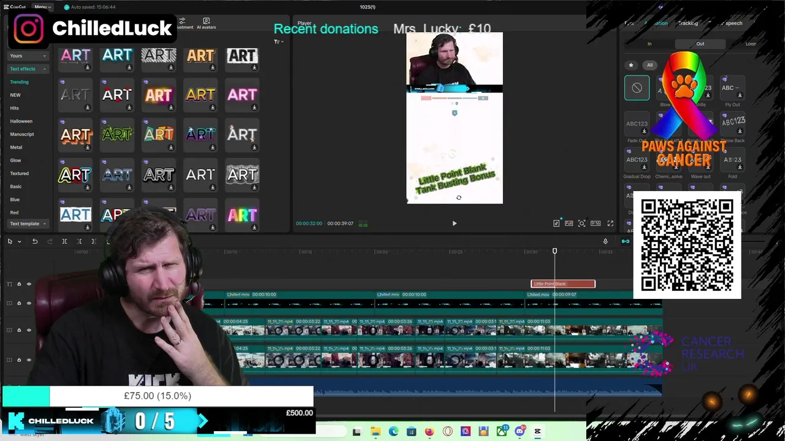Switch to the In animation tab

pyautogui.click(x=649, y=44)
